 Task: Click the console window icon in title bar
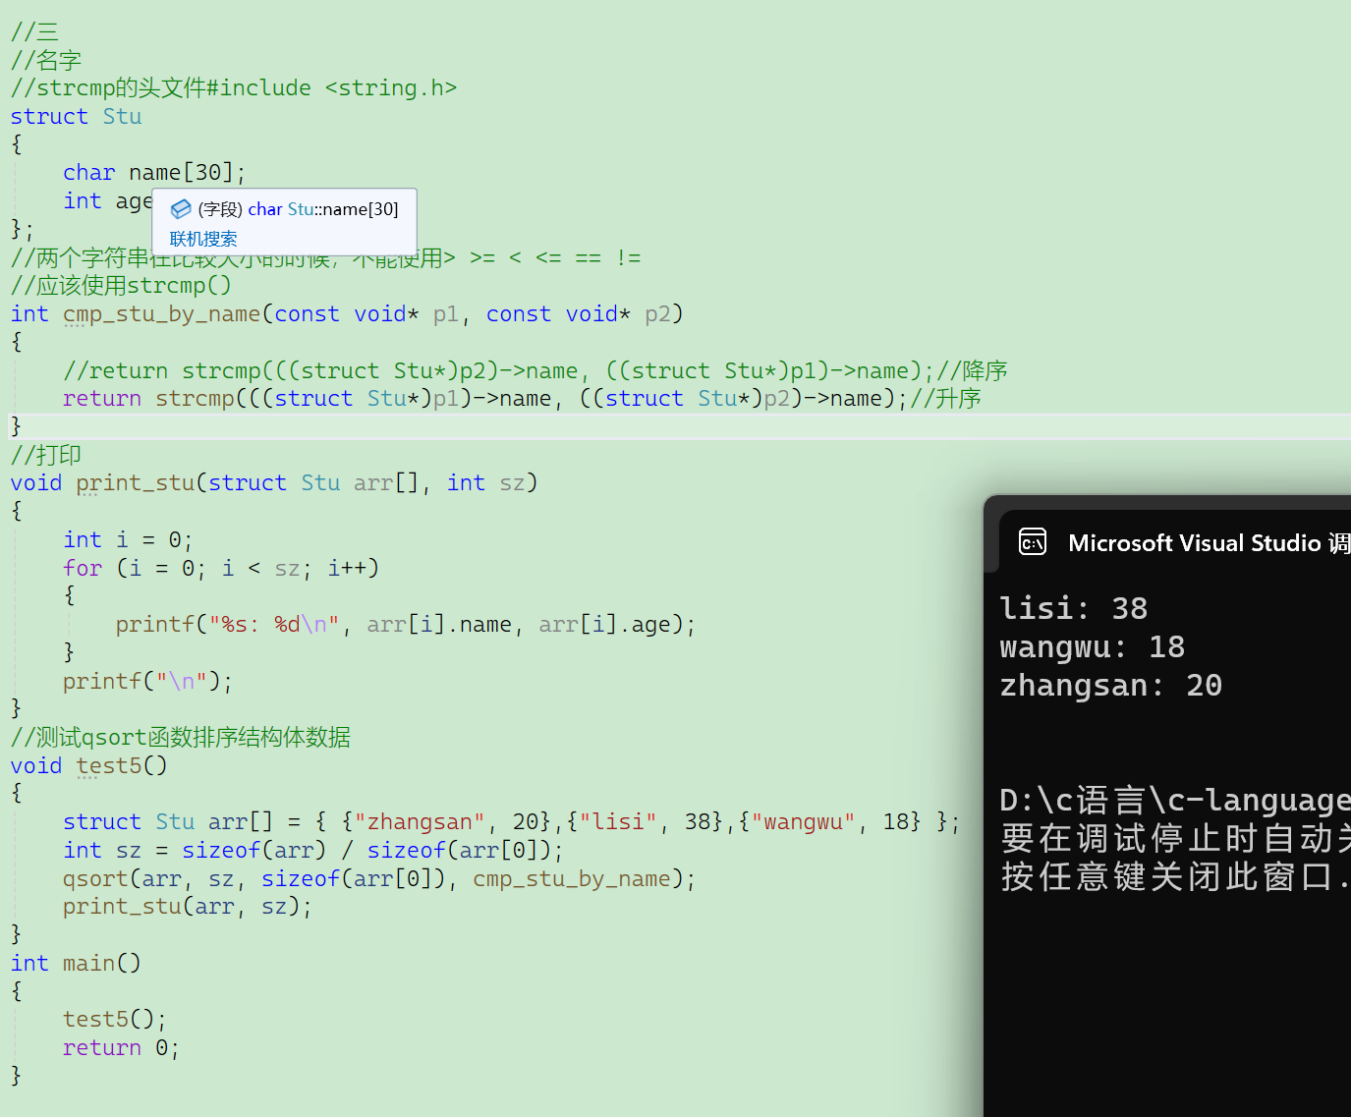[x=1033, y=541]
